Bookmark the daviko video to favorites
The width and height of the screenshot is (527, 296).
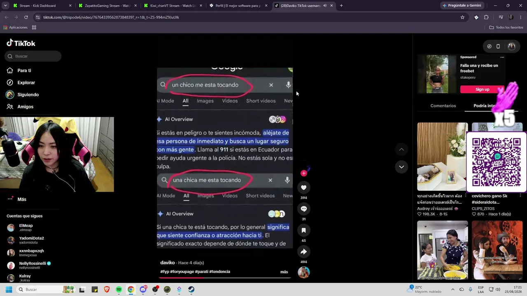pyautogui.click(x=303, y=230)
